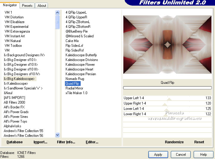
Task: Click the scroll up arrow in category list
Action: click(x=58, y=13)
